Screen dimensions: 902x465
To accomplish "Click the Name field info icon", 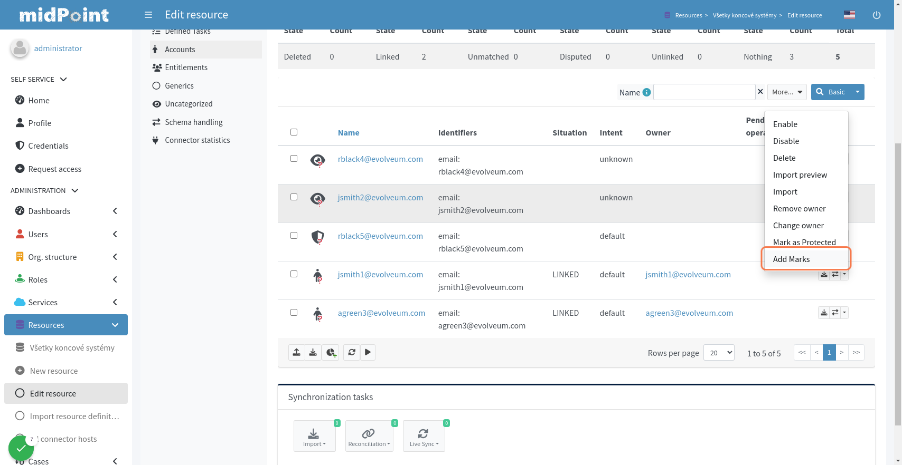I will click(646, 92).
